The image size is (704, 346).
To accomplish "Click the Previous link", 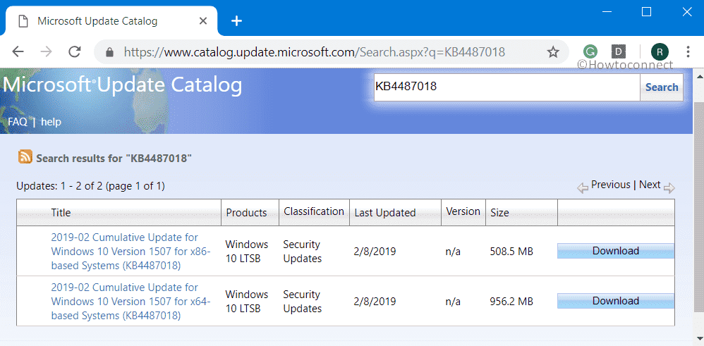I will pyautogui.click(x=611, y=185).
